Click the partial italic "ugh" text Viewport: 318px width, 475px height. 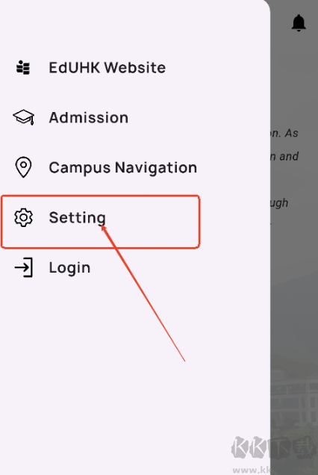(279, 203)
